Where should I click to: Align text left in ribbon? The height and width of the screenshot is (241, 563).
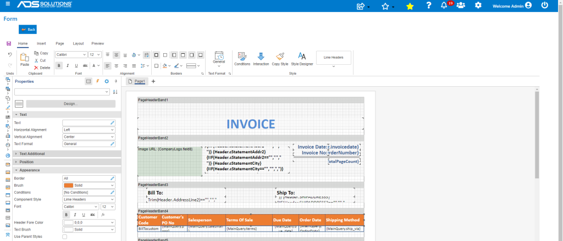coord(108,66)
